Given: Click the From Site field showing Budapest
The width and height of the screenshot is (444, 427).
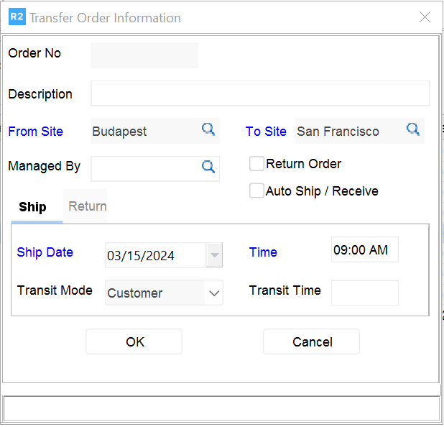Looking at the screenshot, I should point(144,132).
